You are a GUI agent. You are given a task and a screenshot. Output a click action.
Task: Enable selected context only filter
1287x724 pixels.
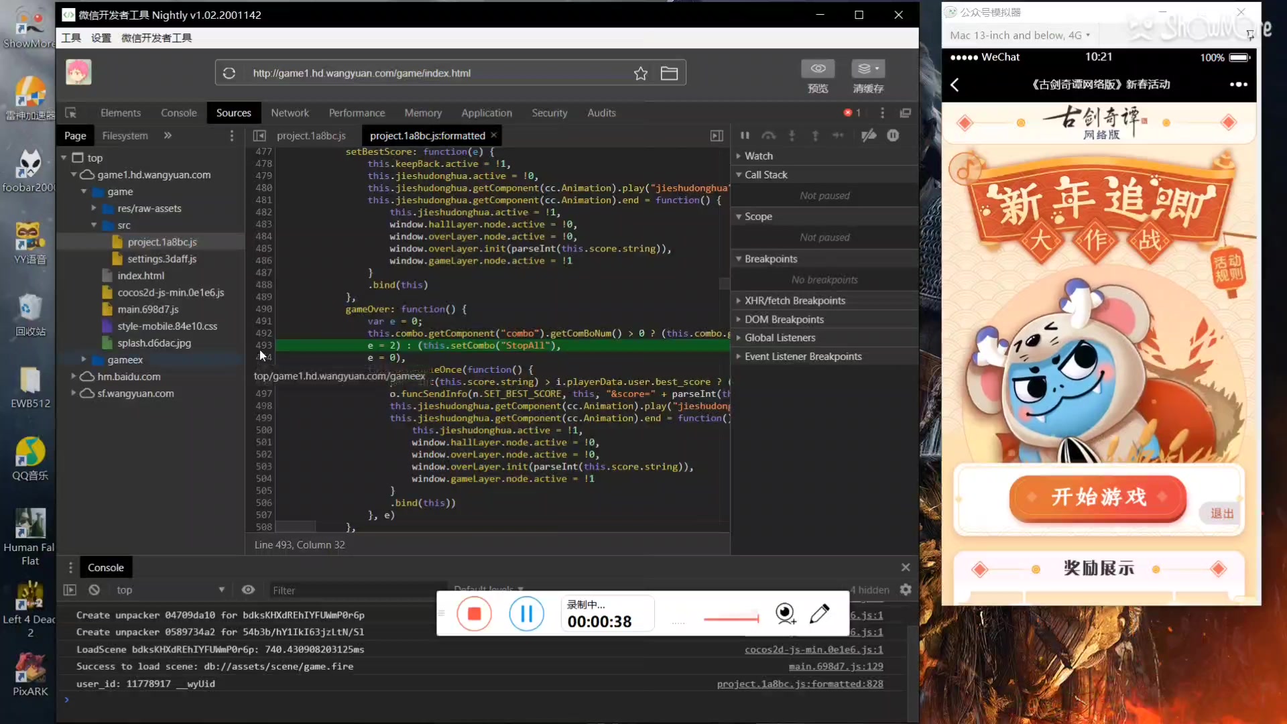click(249, 590)
